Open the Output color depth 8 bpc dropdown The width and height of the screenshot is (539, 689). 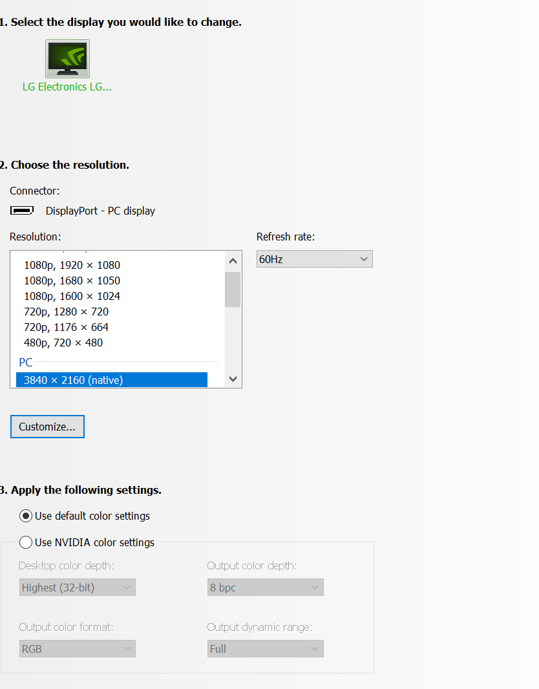(x=266, y=588)
